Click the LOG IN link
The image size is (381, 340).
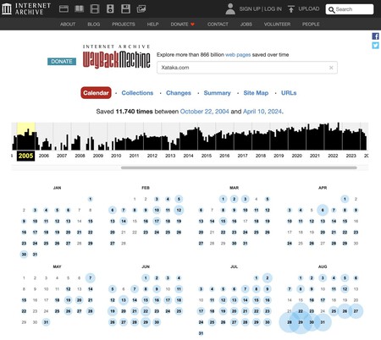[x=273, y=9]
